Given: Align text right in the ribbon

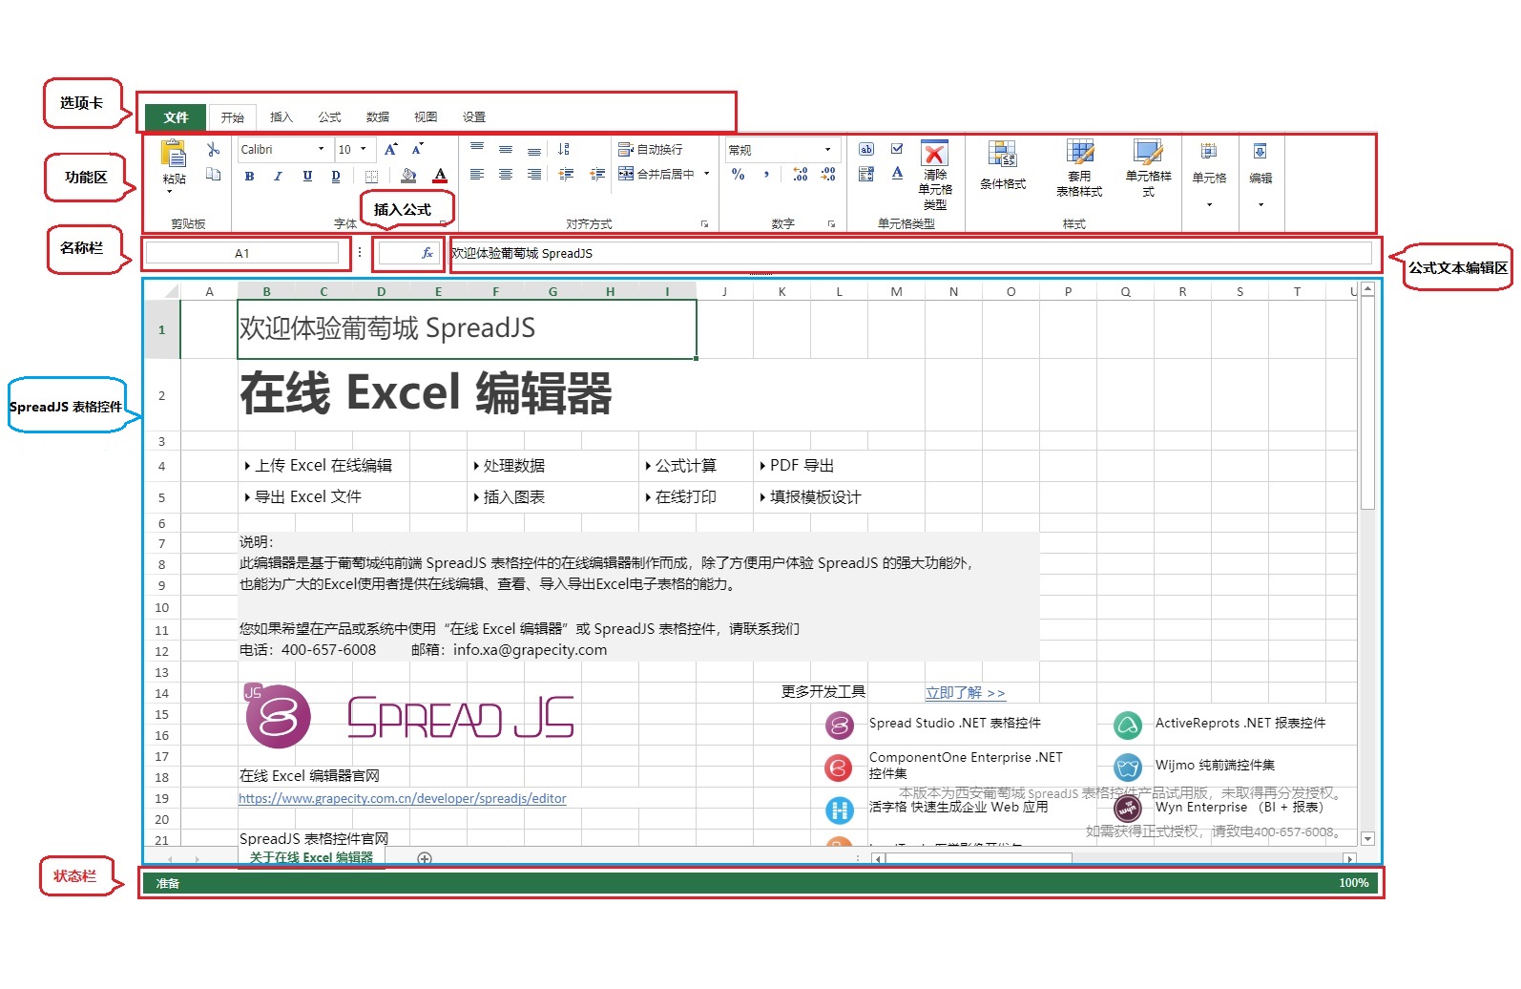Looking at the screenshot, I should 534,174.
